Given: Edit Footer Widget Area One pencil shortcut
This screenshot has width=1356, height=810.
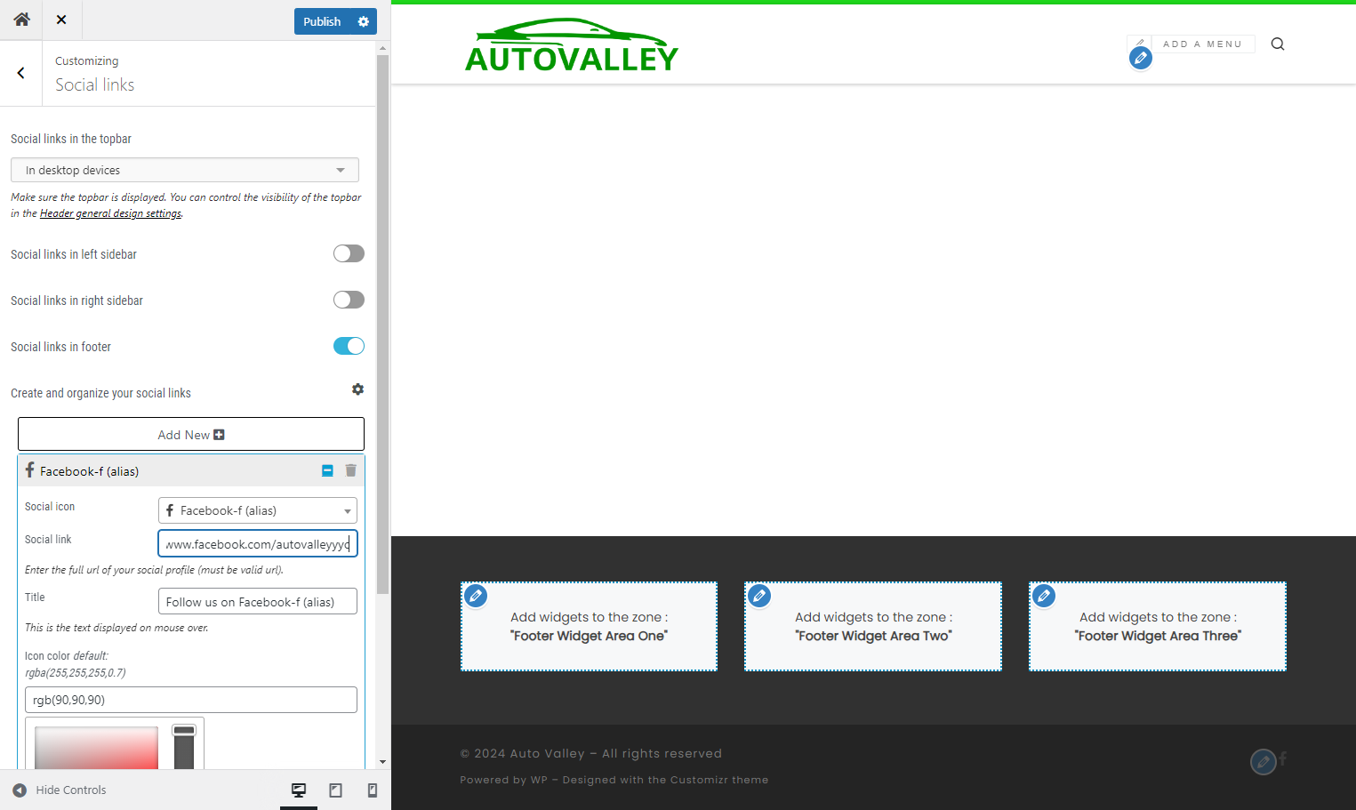Looking at the screenshot, I should (x=476, y=596).
